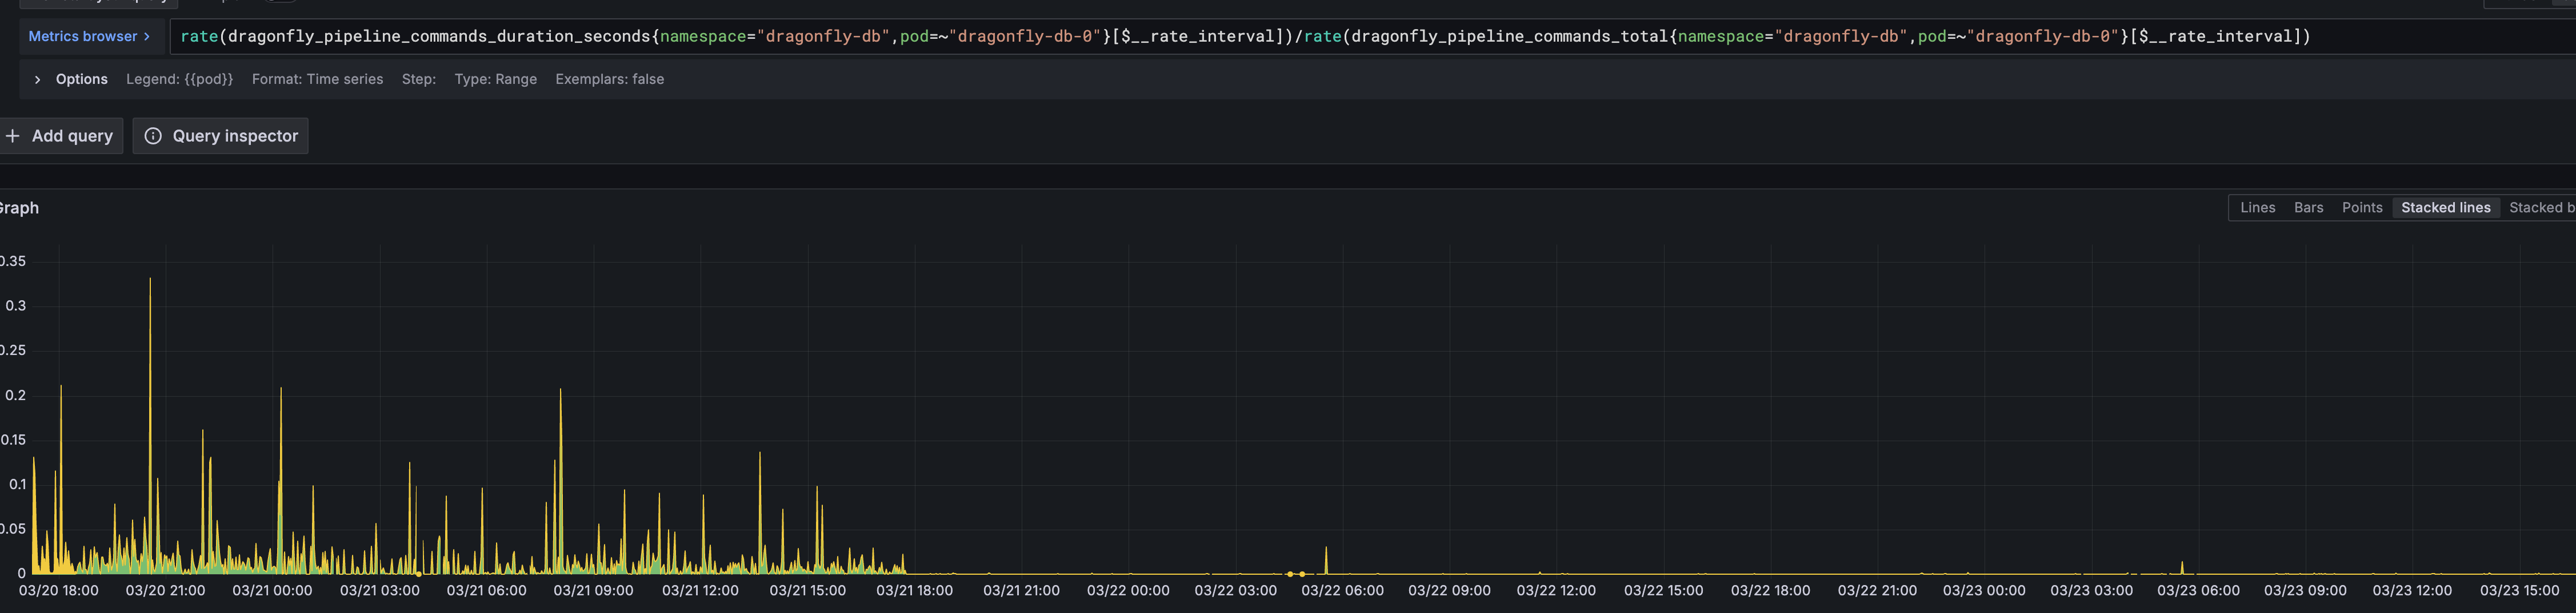Click the 03/21 18:00 x-axis label
Screen dimensions: 2576x613
(915, 591)
